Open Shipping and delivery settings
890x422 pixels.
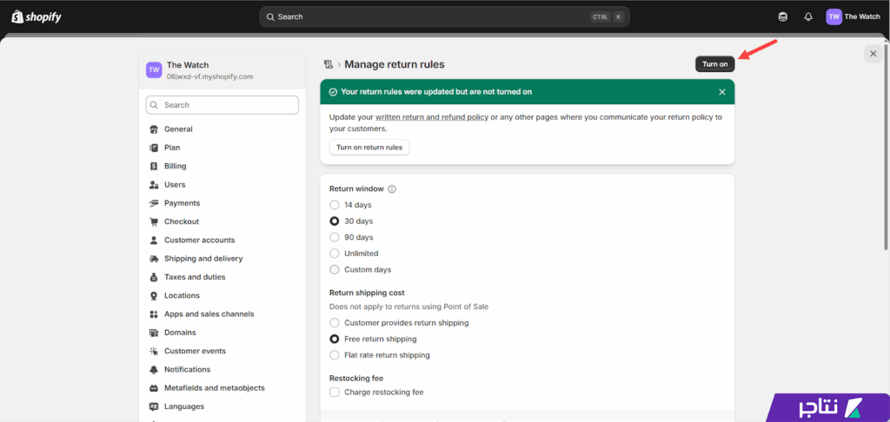(x=203, y=259)
